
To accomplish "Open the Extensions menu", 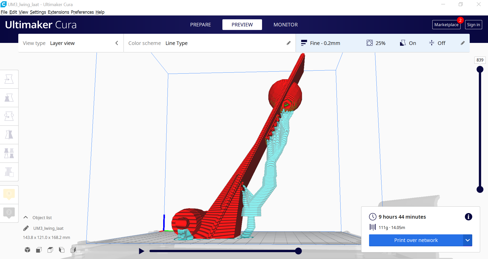I will click(x=58, y=12).
